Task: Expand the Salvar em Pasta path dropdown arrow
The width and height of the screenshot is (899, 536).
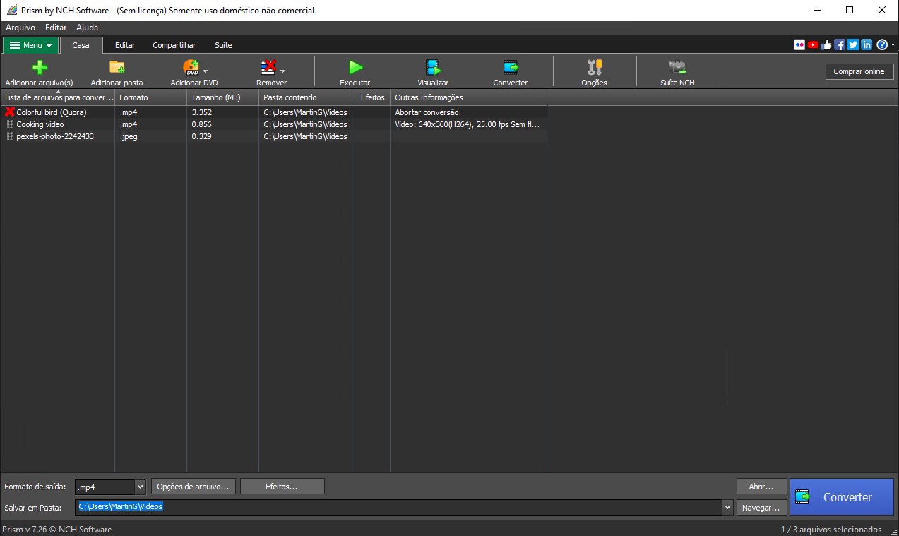Action: pos(727,507)
